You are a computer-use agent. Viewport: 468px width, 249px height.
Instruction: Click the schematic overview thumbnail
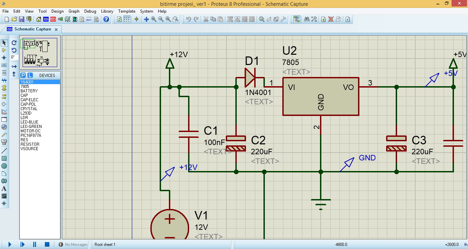[40, 52]
